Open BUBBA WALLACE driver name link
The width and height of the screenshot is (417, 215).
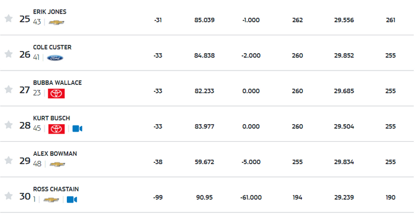coord(58,83)
